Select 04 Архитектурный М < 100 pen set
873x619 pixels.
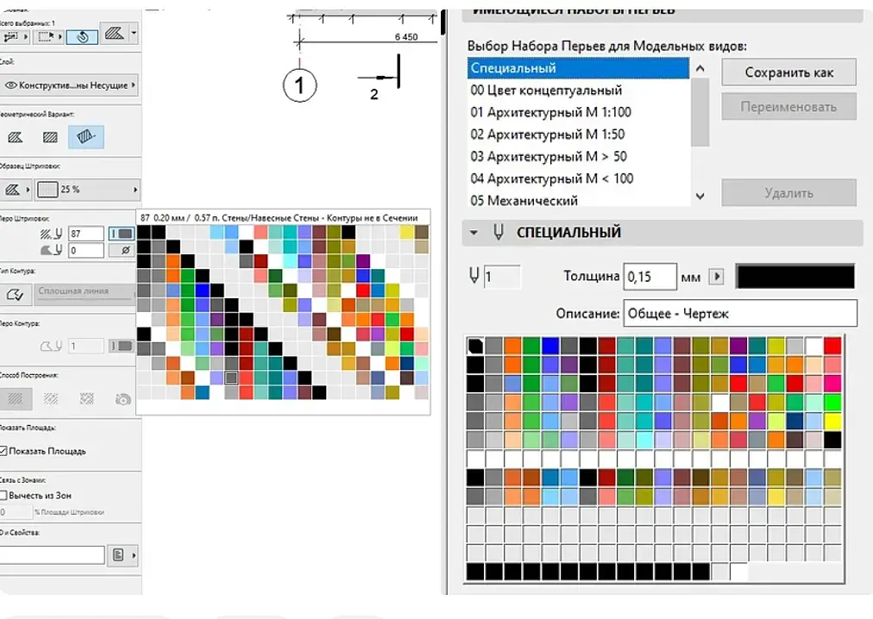[x=578, y=178]
